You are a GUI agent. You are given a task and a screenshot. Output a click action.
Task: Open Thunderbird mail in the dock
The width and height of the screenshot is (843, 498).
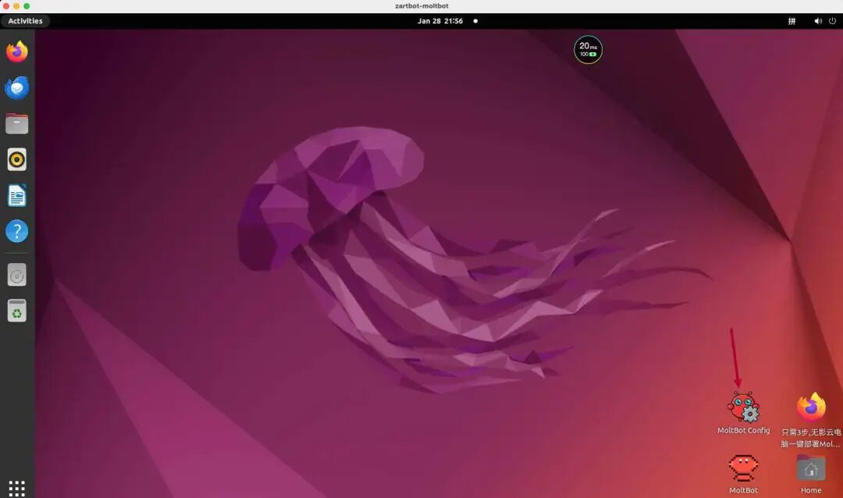17,88
